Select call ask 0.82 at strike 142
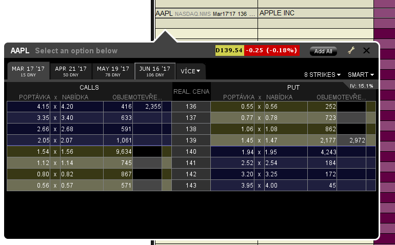The height and width of the screenshot is (245, 395). [x=82, y=174]
